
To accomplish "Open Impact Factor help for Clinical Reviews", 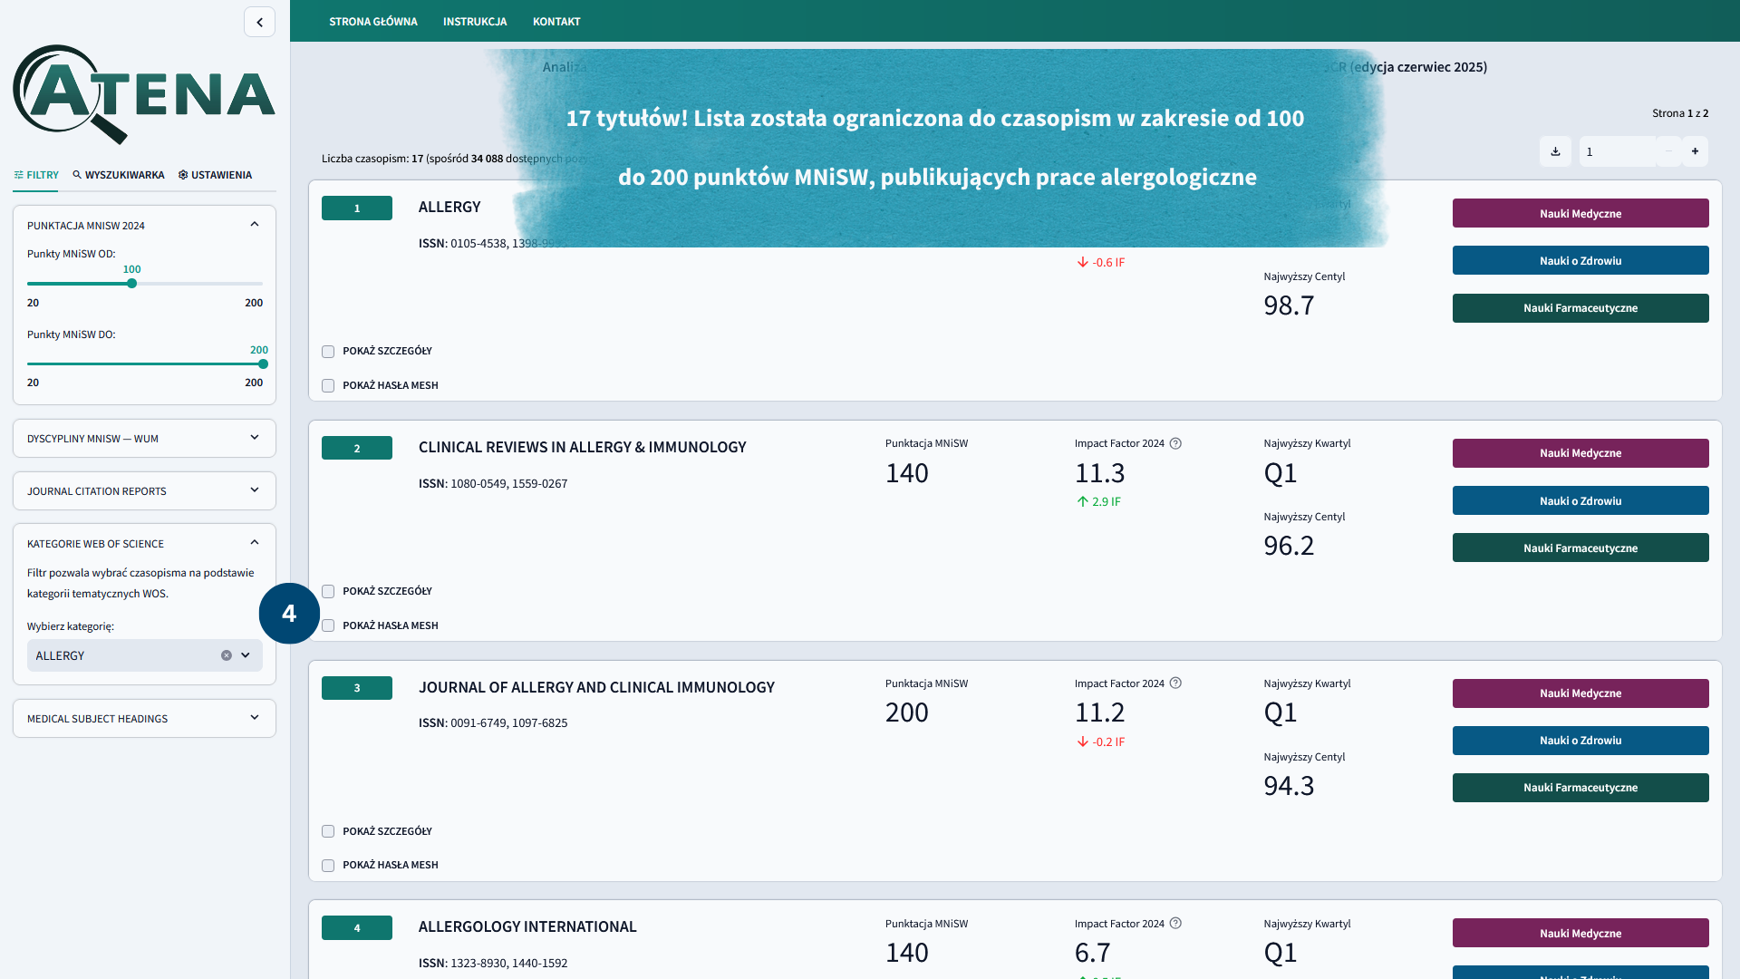I will click(1175, 443).
